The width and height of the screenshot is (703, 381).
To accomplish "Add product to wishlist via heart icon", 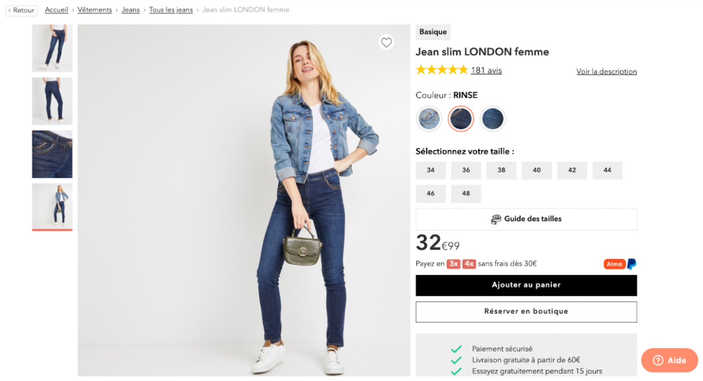I will tap(386, 42).
